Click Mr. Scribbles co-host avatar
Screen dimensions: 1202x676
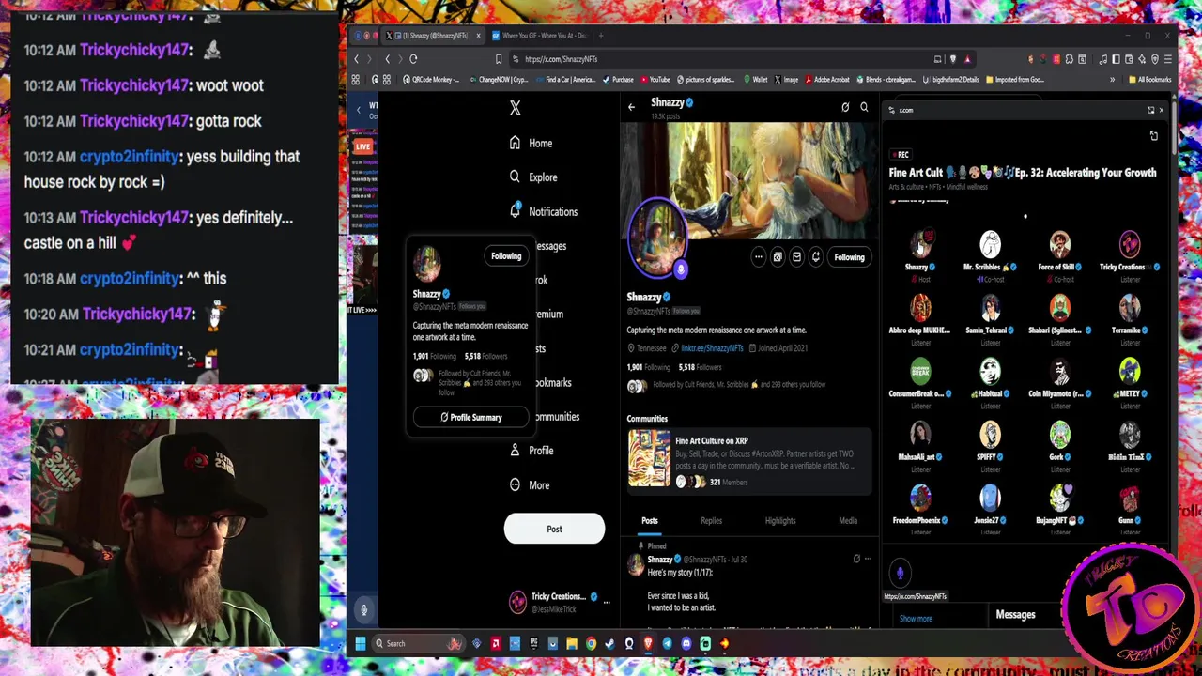point(990,244)
